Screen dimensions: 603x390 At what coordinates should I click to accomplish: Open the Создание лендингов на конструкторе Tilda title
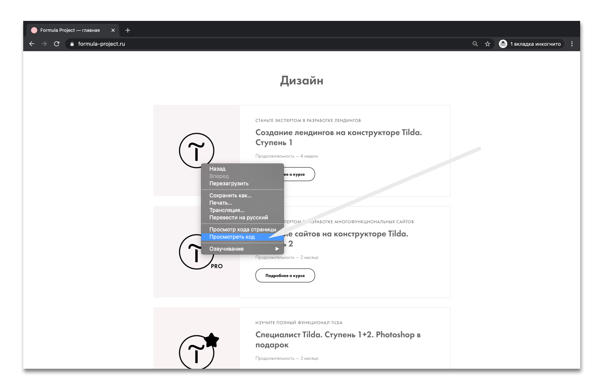click(339, 137)
